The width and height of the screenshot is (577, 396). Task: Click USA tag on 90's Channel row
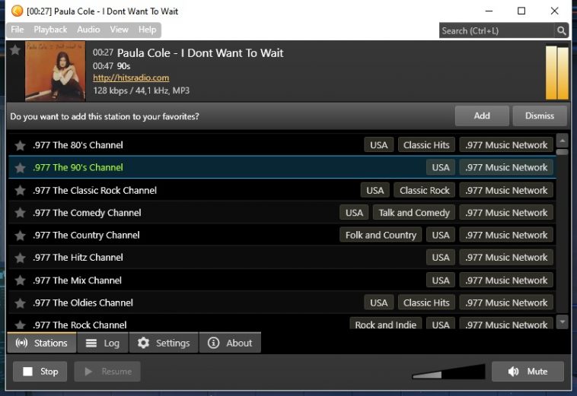[441, 167]
